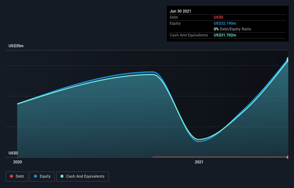Click the red Debt data point marker

(288, 157)
